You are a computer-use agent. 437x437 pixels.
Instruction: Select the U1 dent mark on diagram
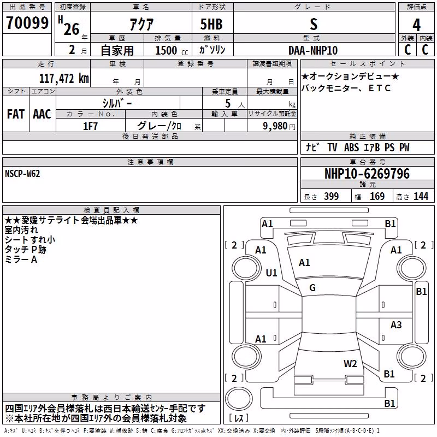tap(271, 273)
